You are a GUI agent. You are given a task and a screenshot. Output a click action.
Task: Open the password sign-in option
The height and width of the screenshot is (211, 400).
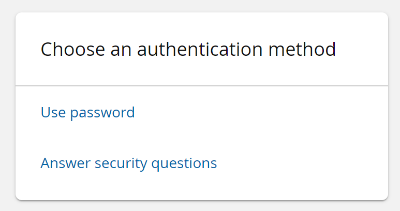coord(87,112)
